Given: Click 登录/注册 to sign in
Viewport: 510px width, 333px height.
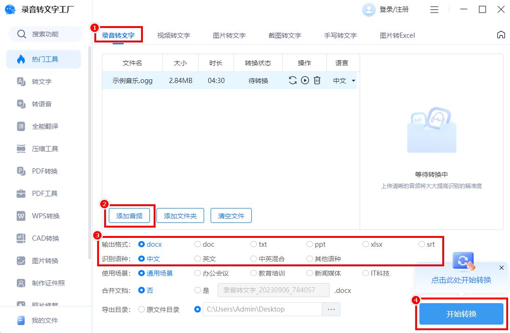Looking at the screenshot, I should [393, 9].
